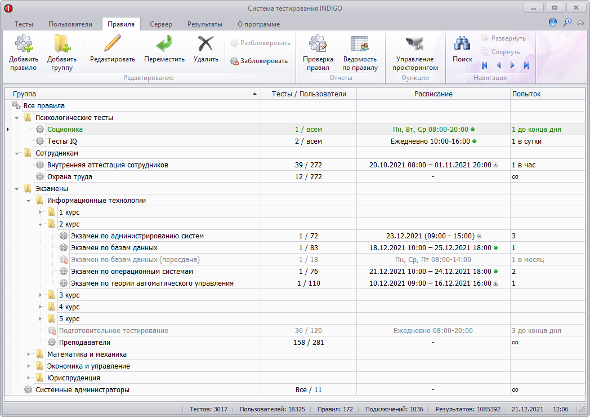Click the window resize grip corner

(x=583, y=410)
